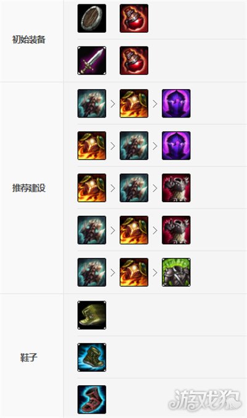Click the green spiked armor item icon
247x418 pixels.
click(x=176, y=272)
